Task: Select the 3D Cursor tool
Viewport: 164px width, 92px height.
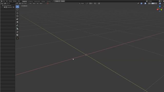Action: [x=17, y=10]
